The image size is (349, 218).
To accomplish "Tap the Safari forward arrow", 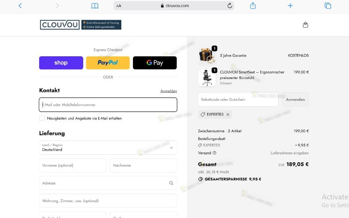I will [57, 6].
